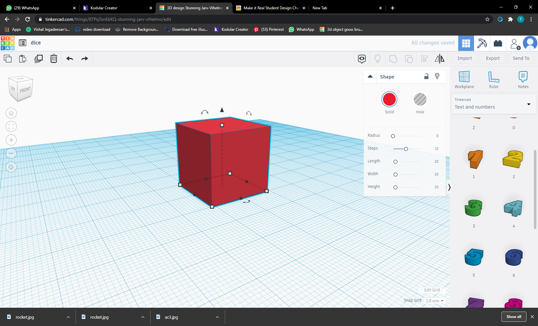Click the Height slider handle
538x326 pixels.
395,187
